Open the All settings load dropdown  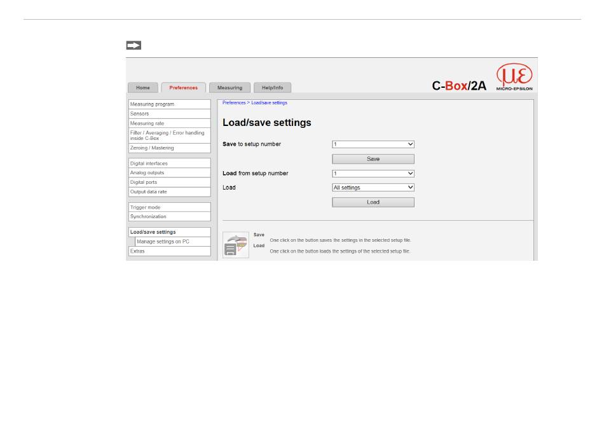pyautogui.click(x=373, y=188)
